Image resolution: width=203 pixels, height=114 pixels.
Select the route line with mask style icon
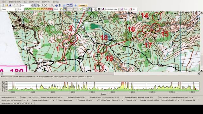(x=75, y=9)
